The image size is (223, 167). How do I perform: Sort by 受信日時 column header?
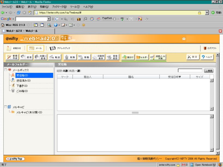pyautogui.click(x=175, y=77)
